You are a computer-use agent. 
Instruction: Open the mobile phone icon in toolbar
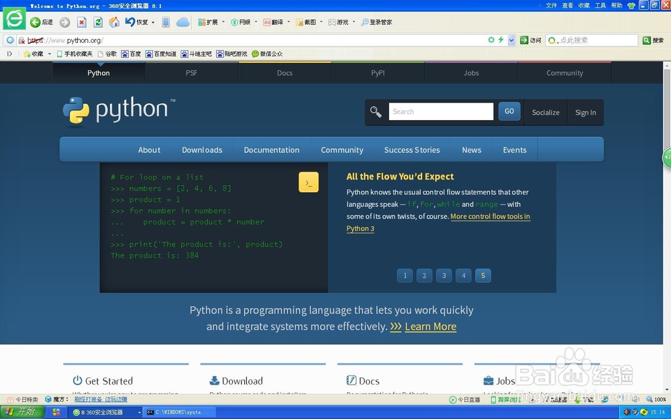pyautogui.click(x=166, y=22)
